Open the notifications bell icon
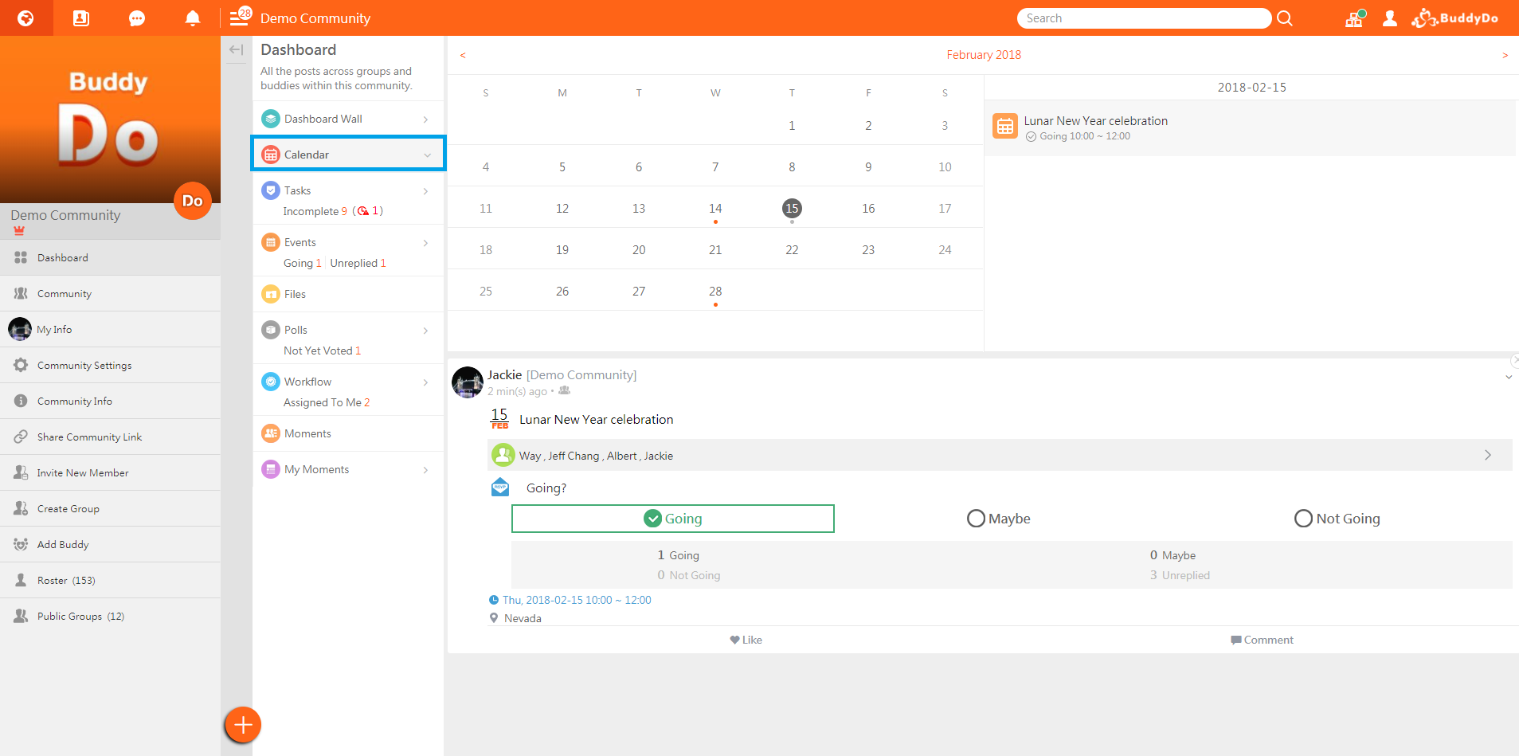Screen dimensions: 1519x756 (x=192, y=18)
